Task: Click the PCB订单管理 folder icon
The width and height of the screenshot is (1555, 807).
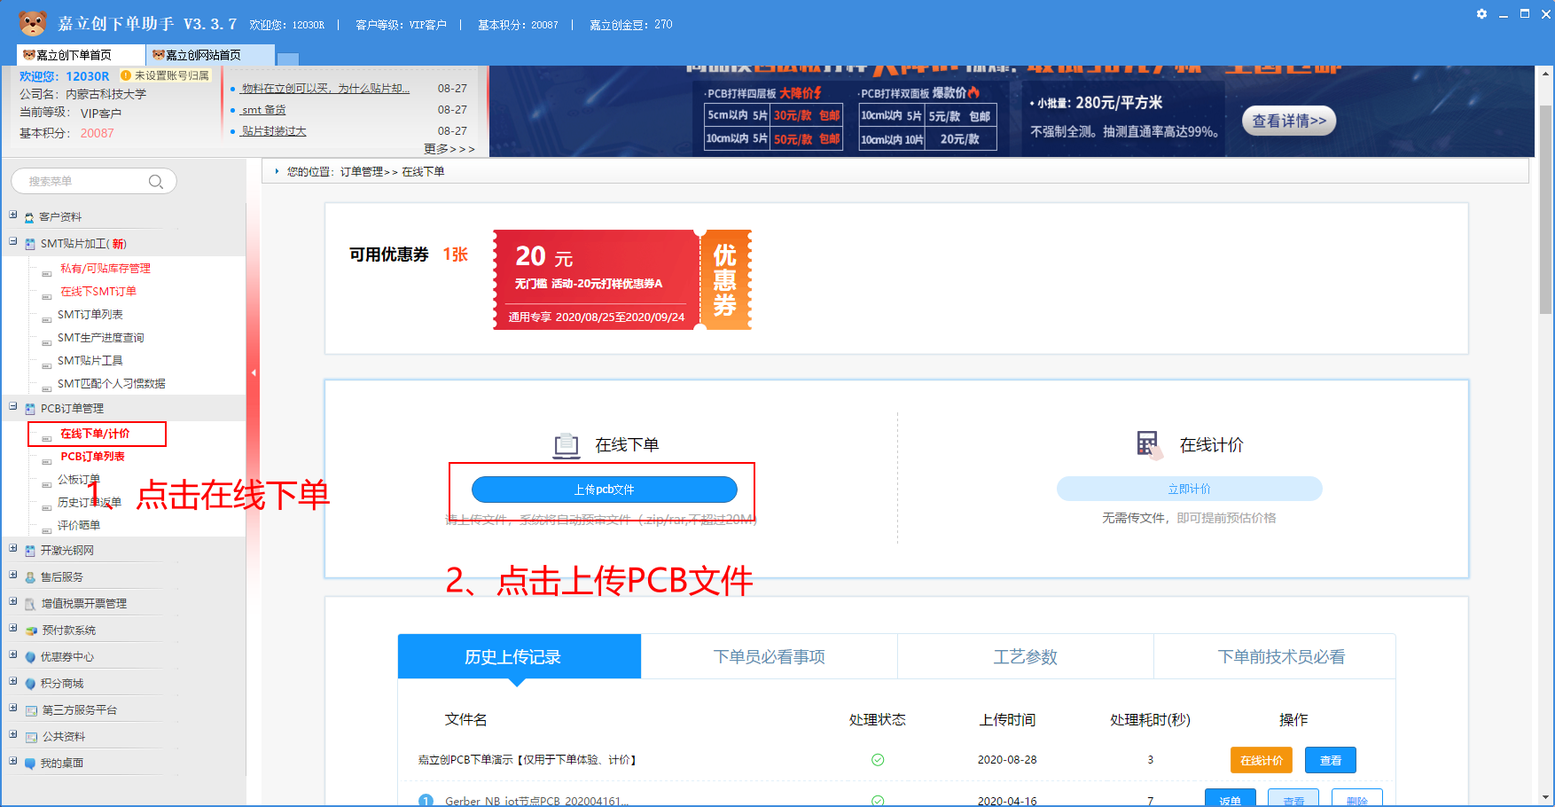Action: tap(30, 409)
